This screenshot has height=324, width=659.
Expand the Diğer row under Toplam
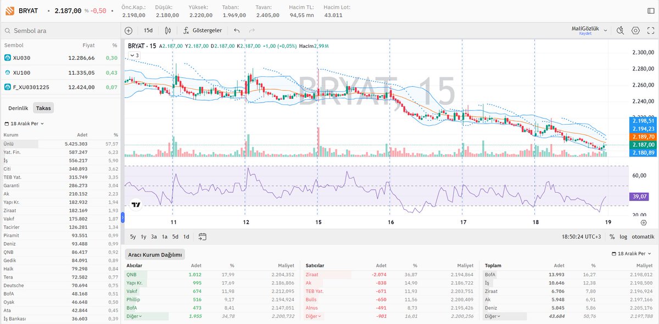pyautogui.click(x=493, y=316)
